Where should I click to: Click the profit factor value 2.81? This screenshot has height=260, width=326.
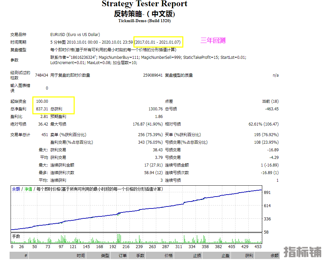click(x=44, y=117)
